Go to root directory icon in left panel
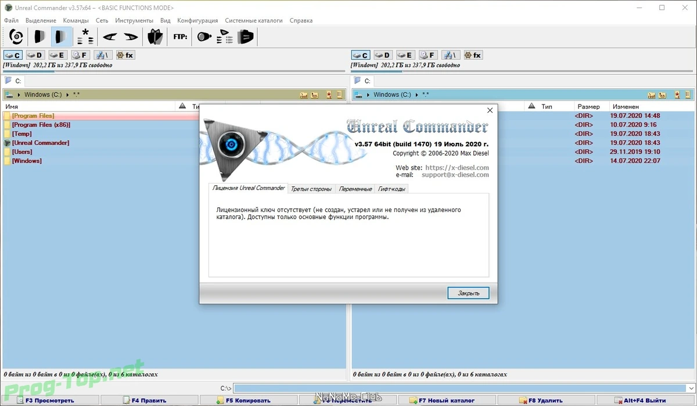Viewport: 697px width, 406px height. [304, 95]
